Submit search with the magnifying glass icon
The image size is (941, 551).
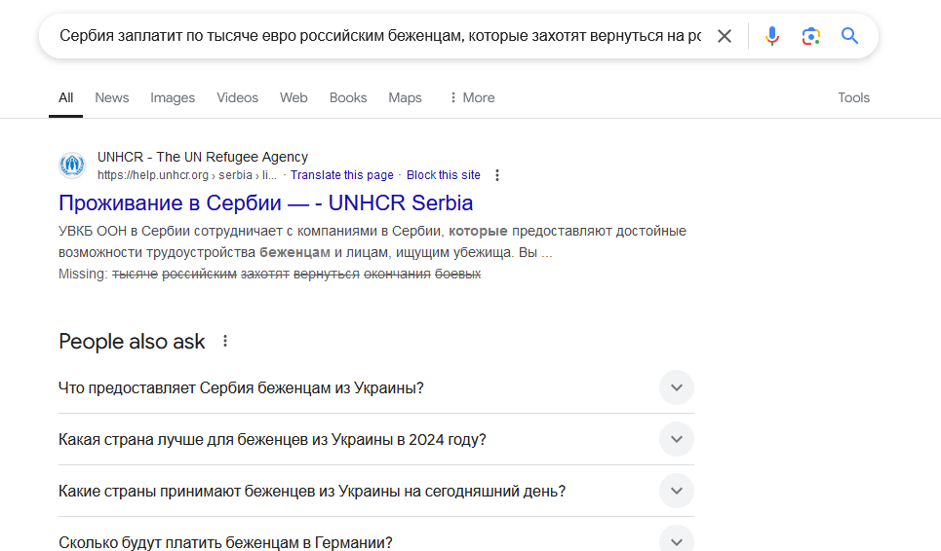tap(849, 36)
